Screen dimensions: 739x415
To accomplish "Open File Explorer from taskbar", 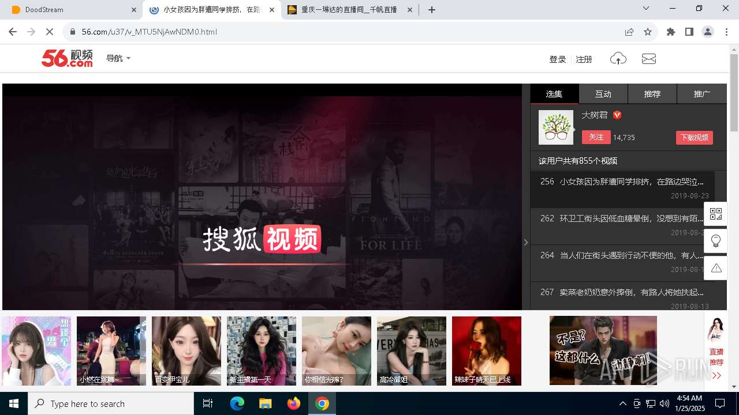I will (265, 403).
